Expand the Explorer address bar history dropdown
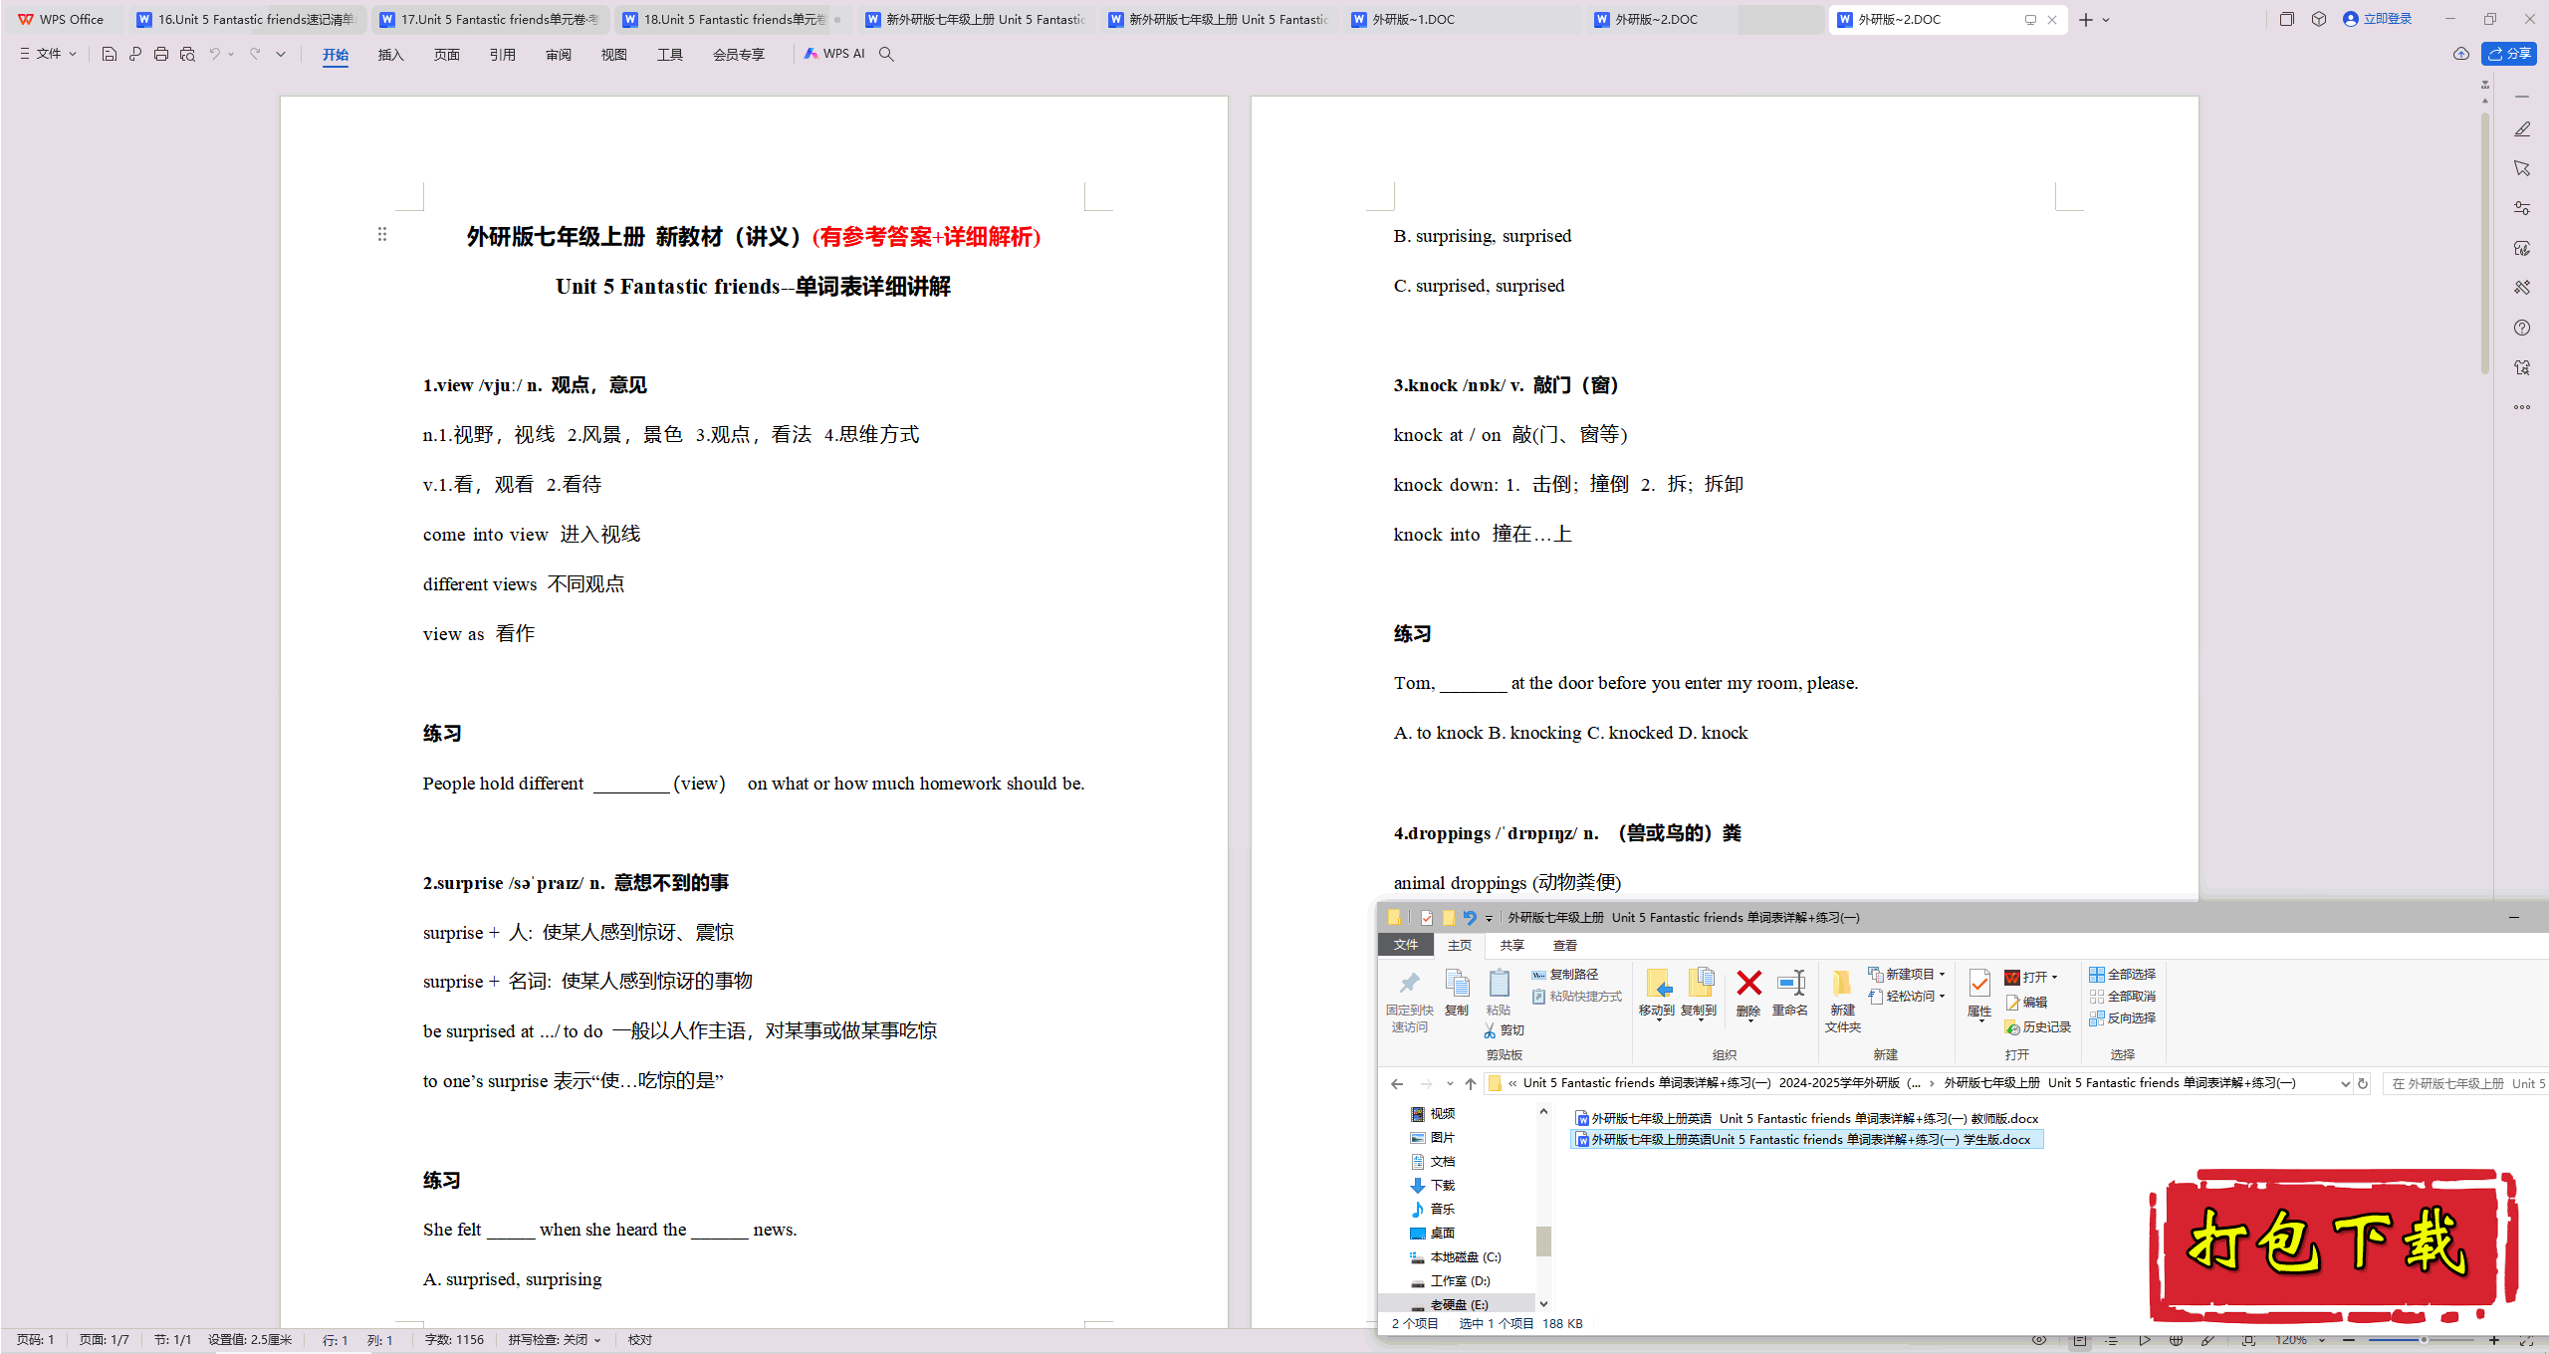This screenshot has width=2549, height=1354. 2344,1083
